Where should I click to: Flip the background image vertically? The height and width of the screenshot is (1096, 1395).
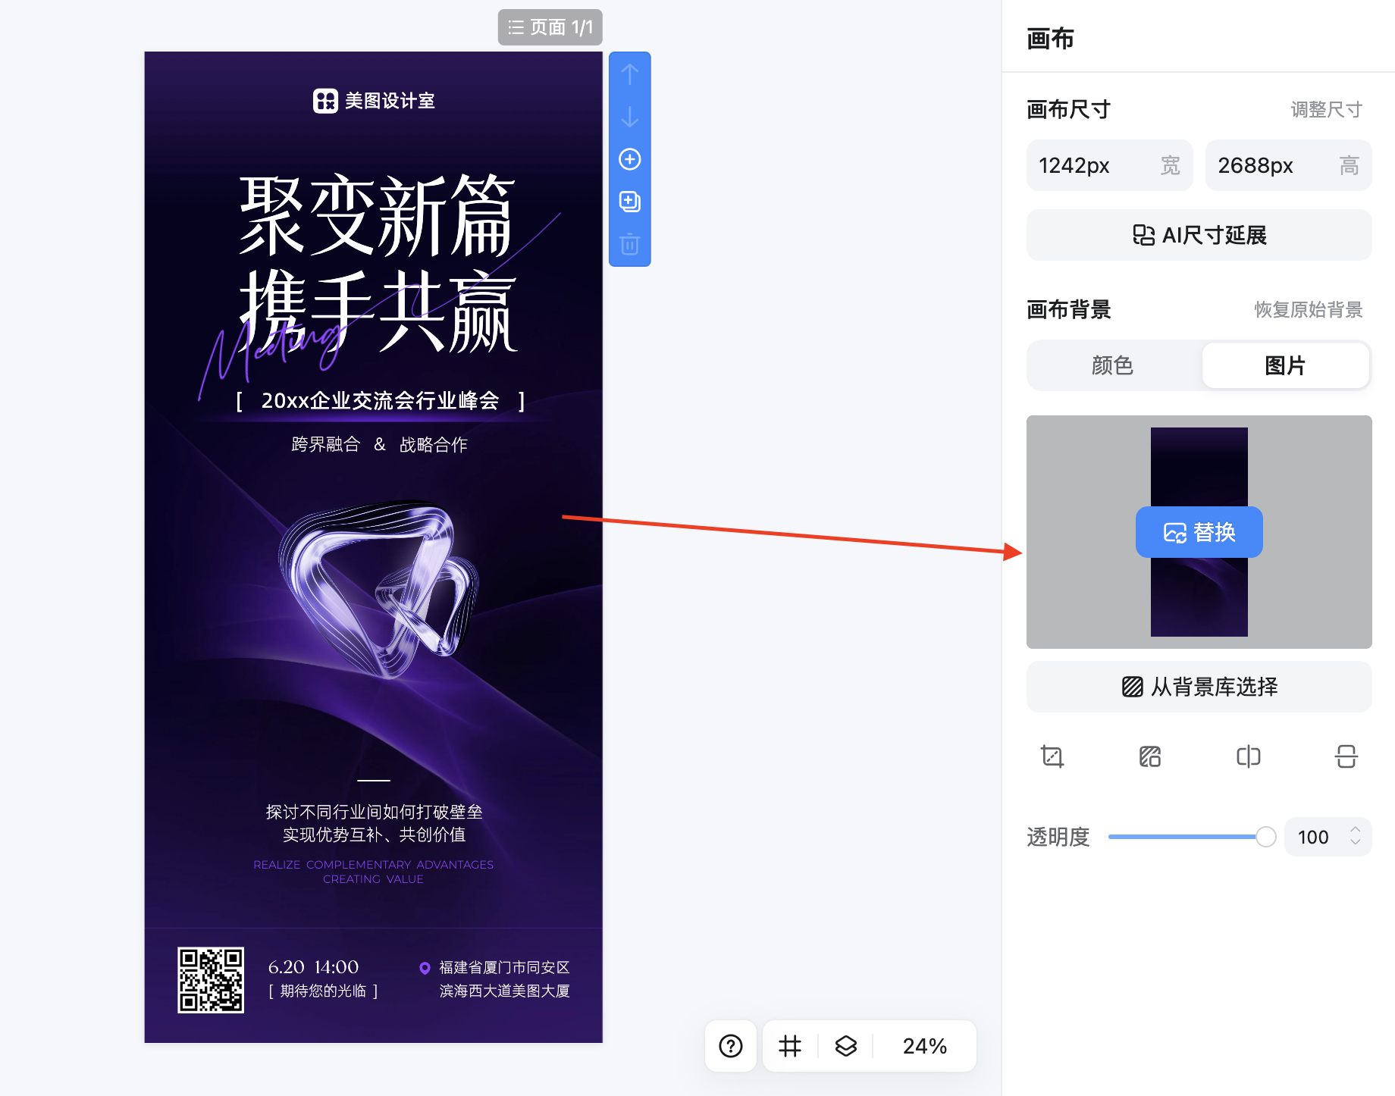1346,756
